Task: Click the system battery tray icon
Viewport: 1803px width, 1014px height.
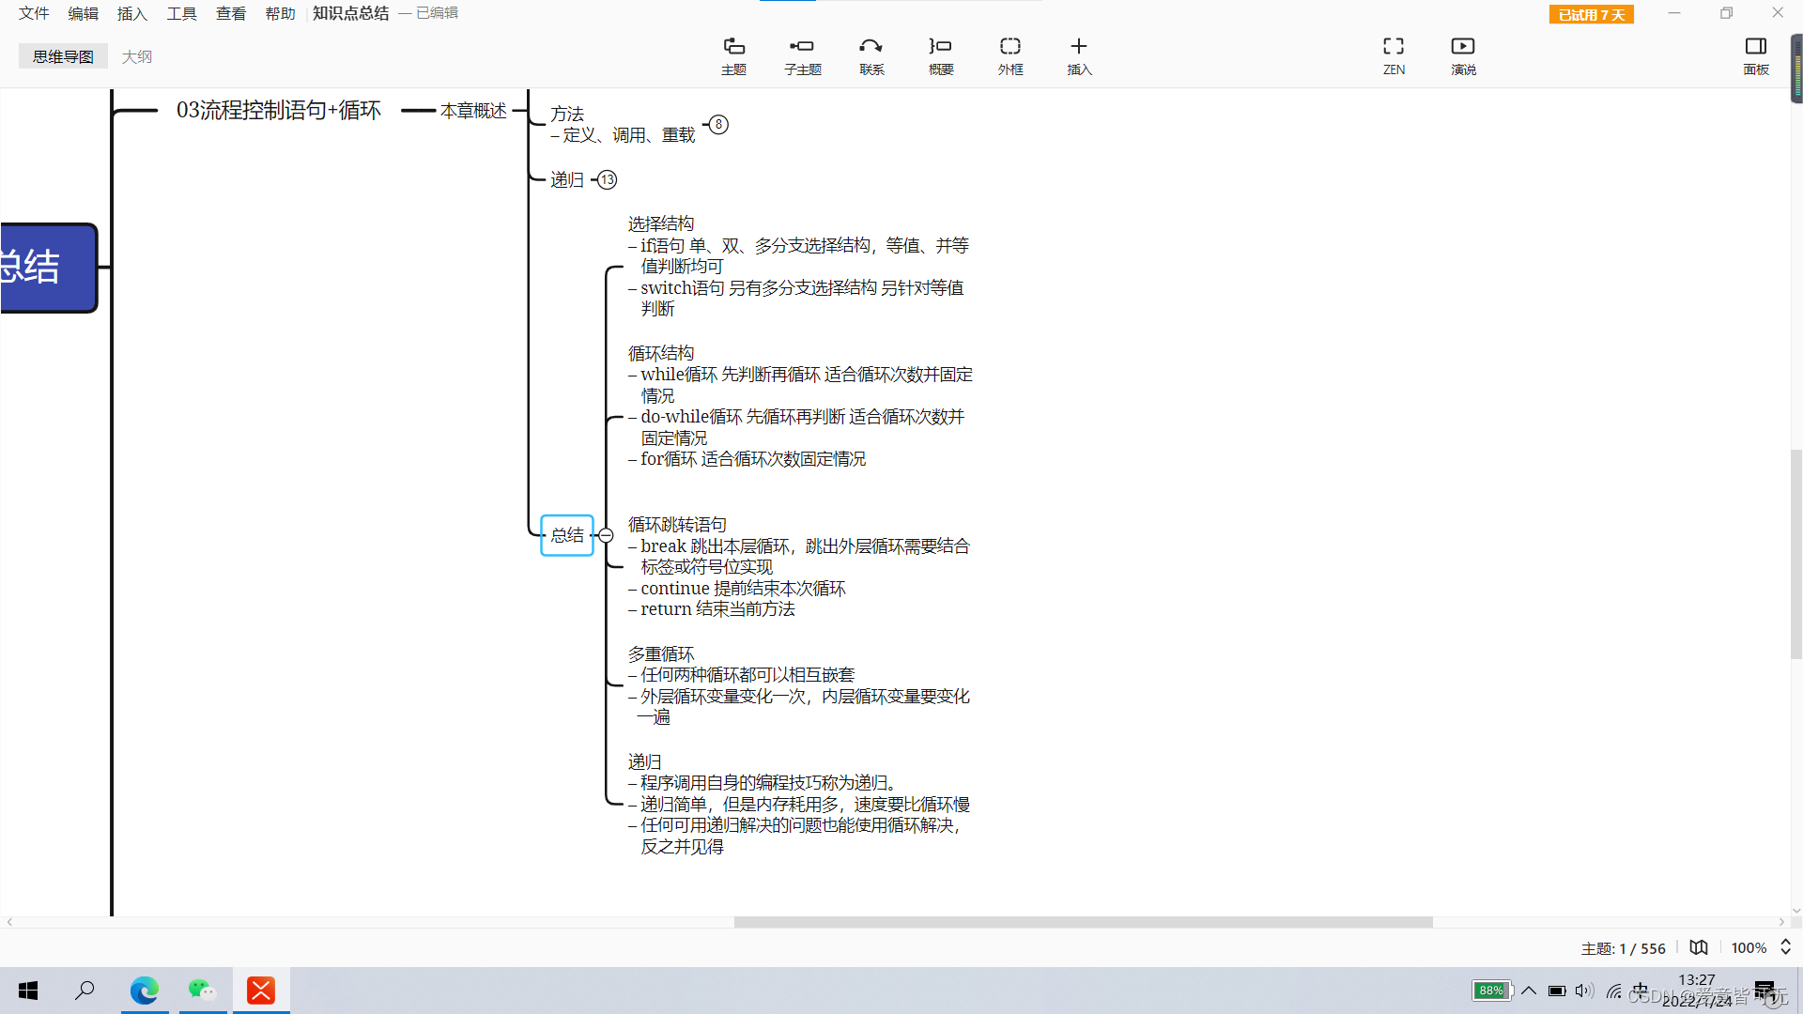Action: pos(1557,991)
